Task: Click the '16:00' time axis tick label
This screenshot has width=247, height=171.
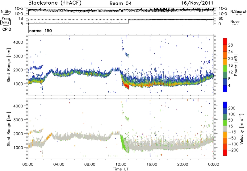Action: 152,165
